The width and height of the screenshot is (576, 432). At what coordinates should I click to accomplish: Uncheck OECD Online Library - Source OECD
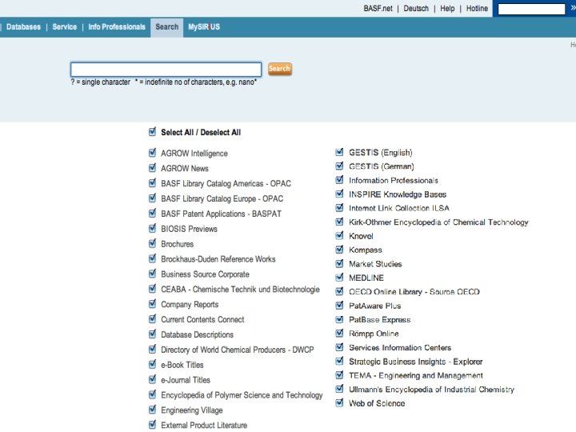tap(340, 291)
